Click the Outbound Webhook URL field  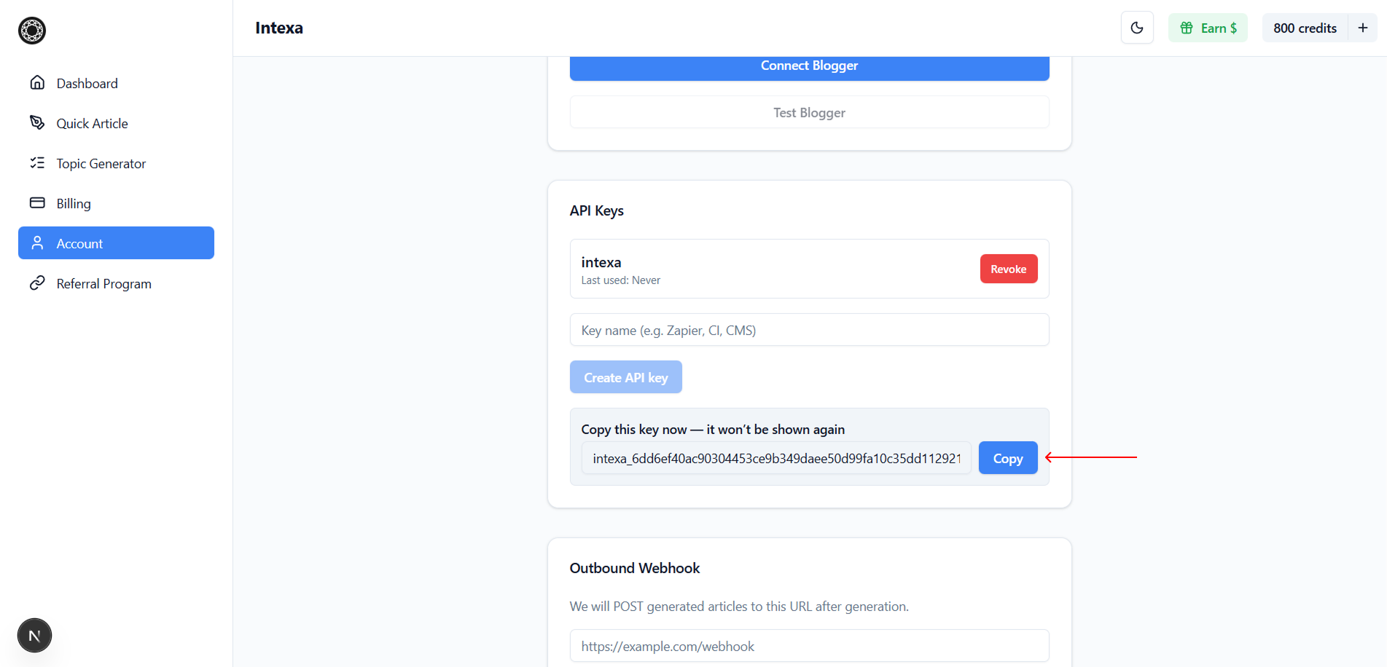(x=809, y=646)
